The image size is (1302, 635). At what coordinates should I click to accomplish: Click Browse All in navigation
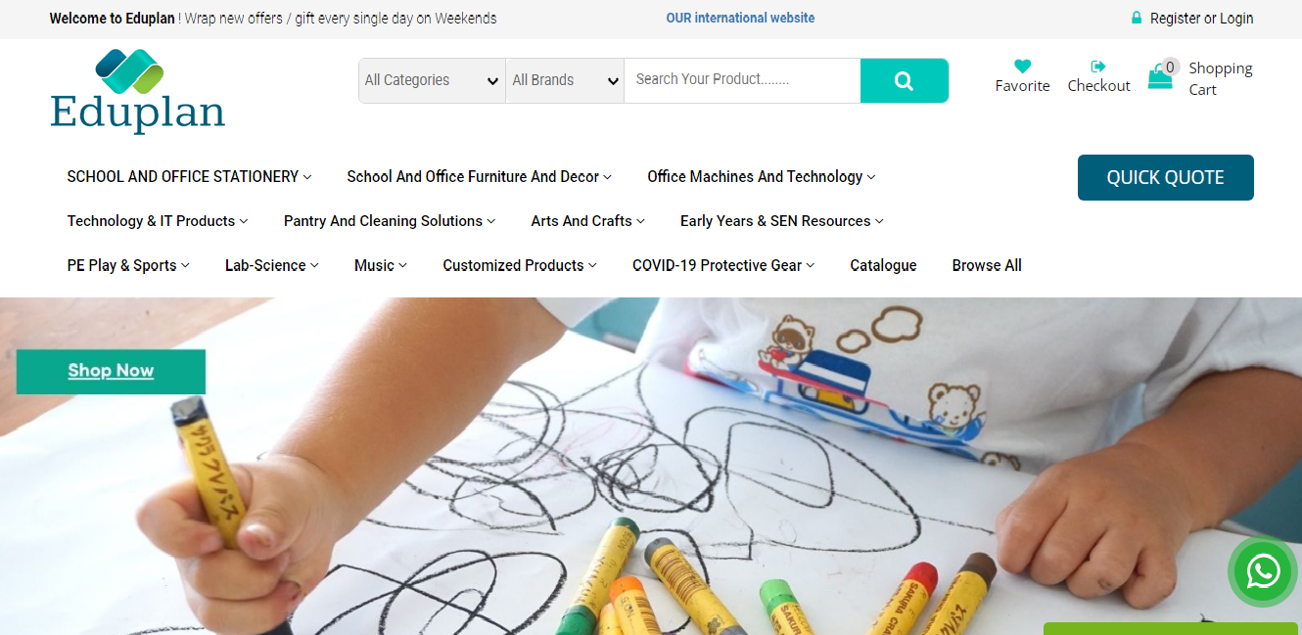point(987,265)
